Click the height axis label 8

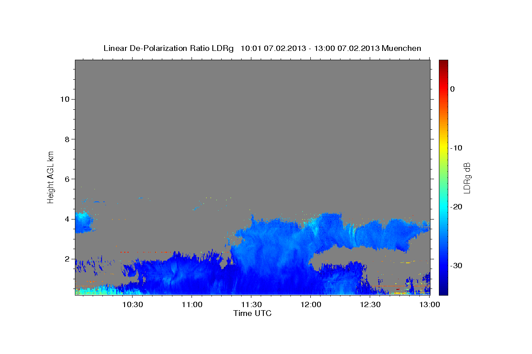(x=66, y=139)
